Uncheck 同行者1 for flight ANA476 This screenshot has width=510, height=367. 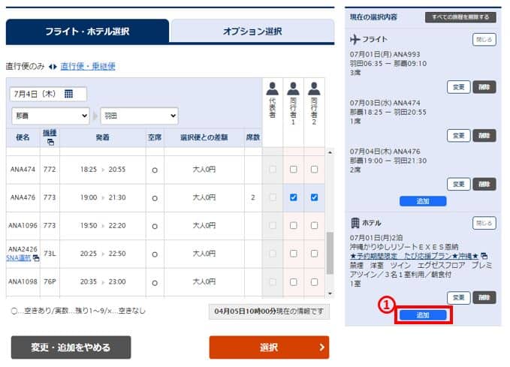293,197
